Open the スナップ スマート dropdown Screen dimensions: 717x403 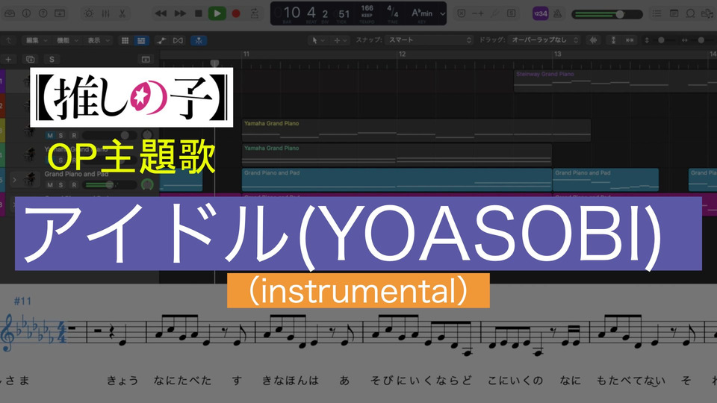429,40
